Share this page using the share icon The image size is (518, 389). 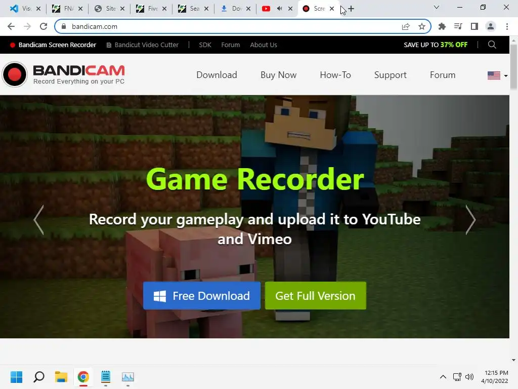tap(406, 26)
